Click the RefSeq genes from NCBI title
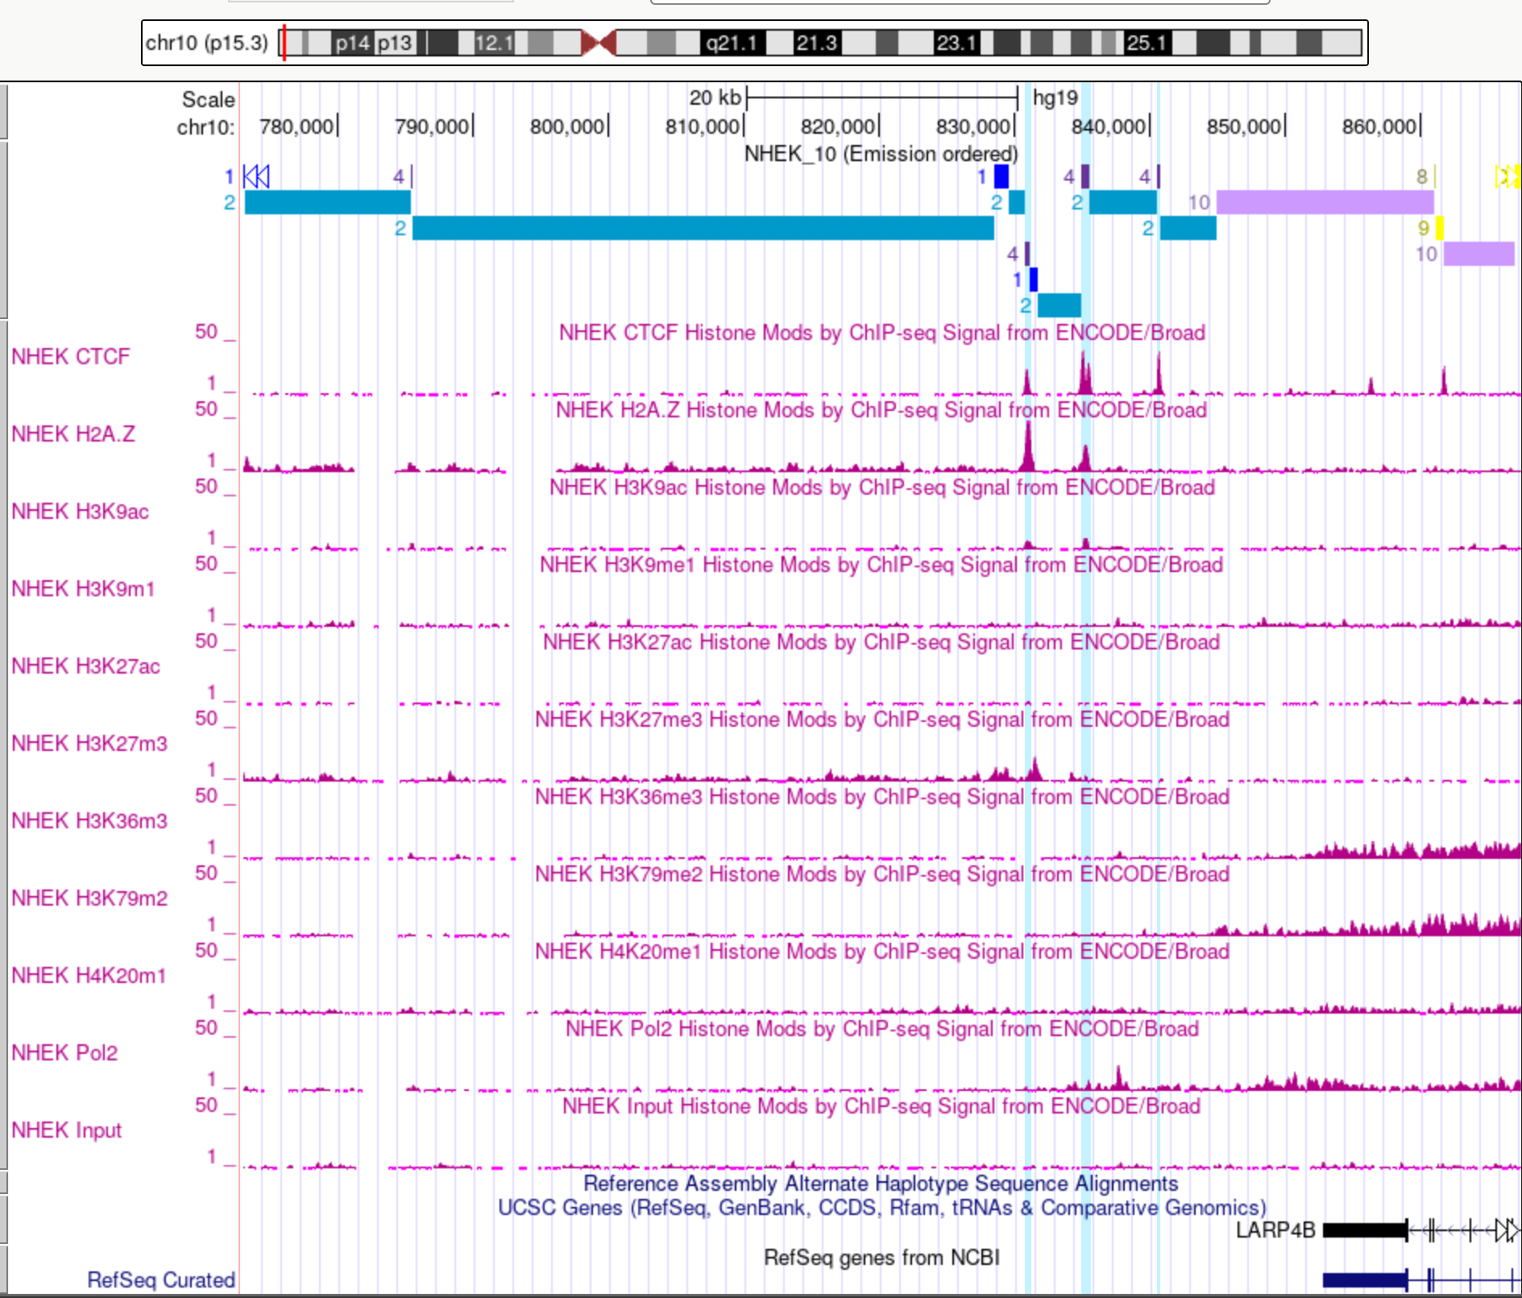This screenshot has height=1298, width=1522. 881,1257
